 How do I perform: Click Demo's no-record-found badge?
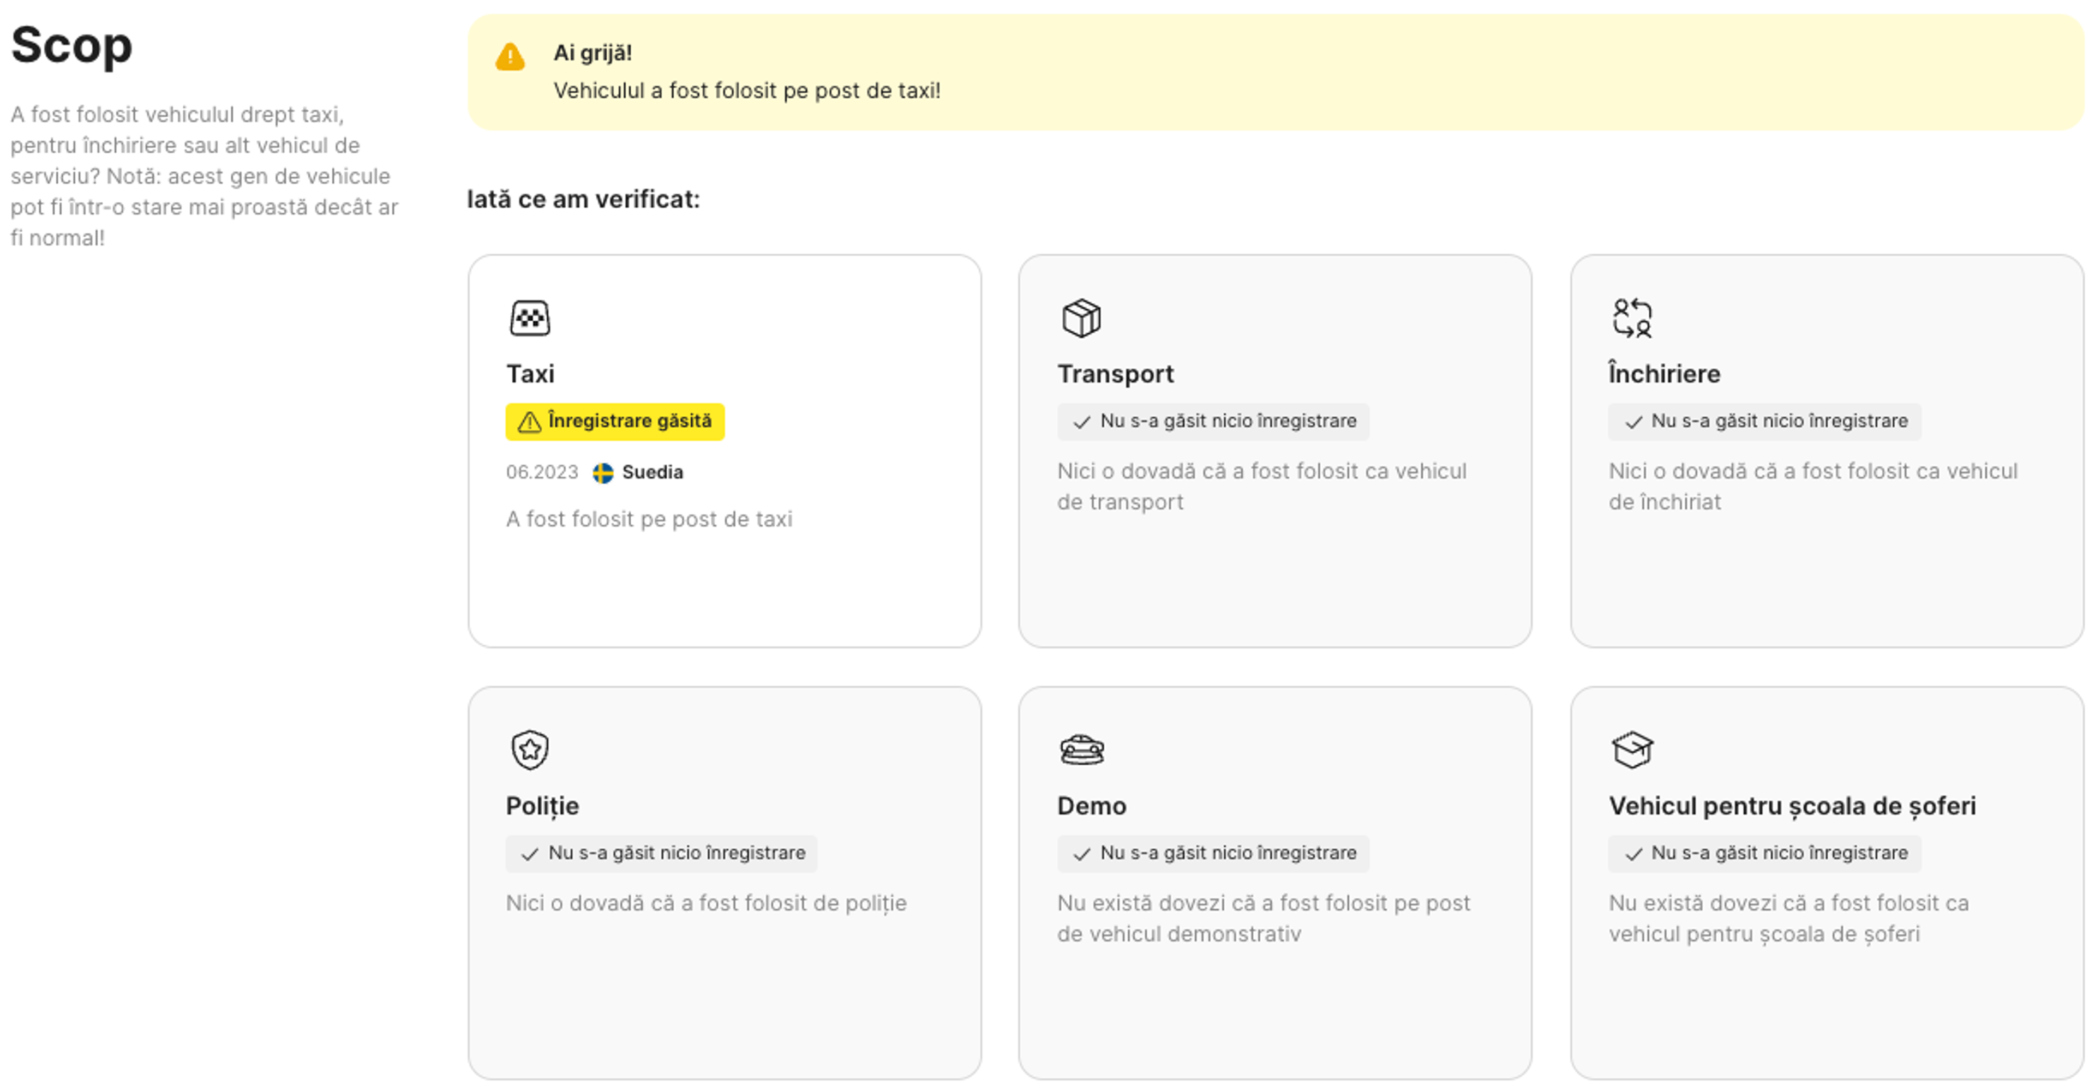pyautogui.click(x=1213, y=854)
